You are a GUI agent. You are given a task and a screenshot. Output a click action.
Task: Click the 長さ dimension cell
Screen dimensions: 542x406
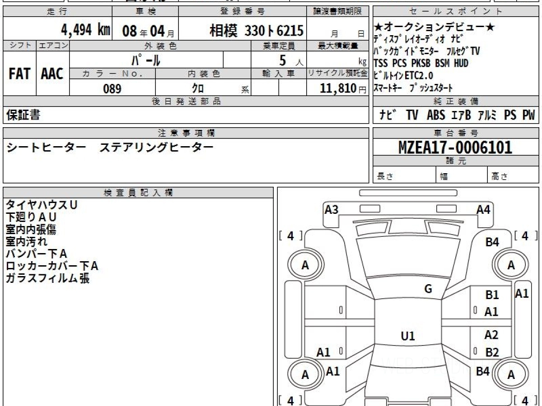tap(404, 175)
